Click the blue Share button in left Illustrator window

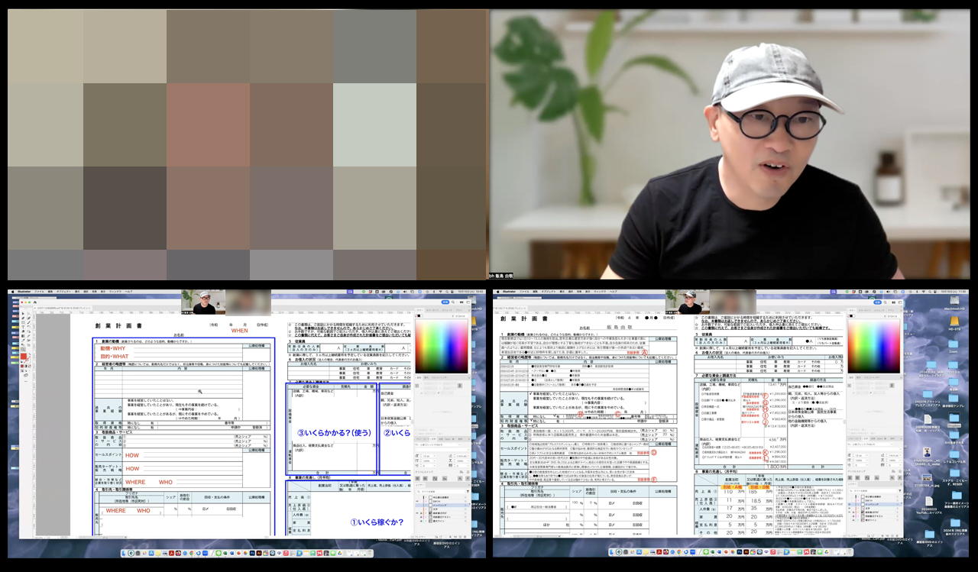[445, 302]
